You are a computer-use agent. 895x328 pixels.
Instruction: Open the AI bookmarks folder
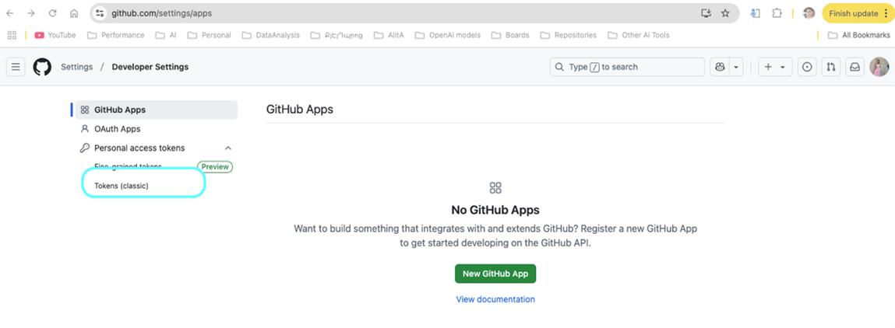pyautogui.click(x=166, y=35)
